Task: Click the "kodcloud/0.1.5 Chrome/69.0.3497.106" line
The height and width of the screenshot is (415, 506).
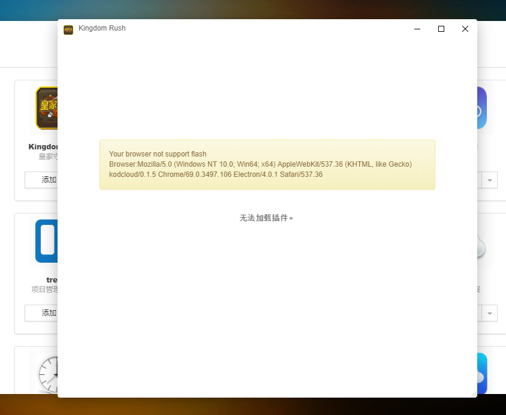Action: [x=216, y=175]
